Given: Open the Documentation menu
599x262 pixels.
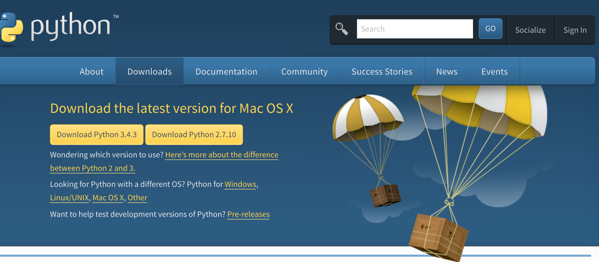Looking at the screenshot, I should (x=226, y=71).
